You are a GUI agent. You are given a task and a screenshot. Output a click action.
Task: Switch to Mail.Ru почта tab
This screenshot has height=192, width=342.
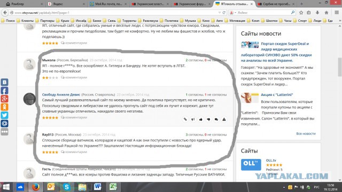tap(108, 4)
